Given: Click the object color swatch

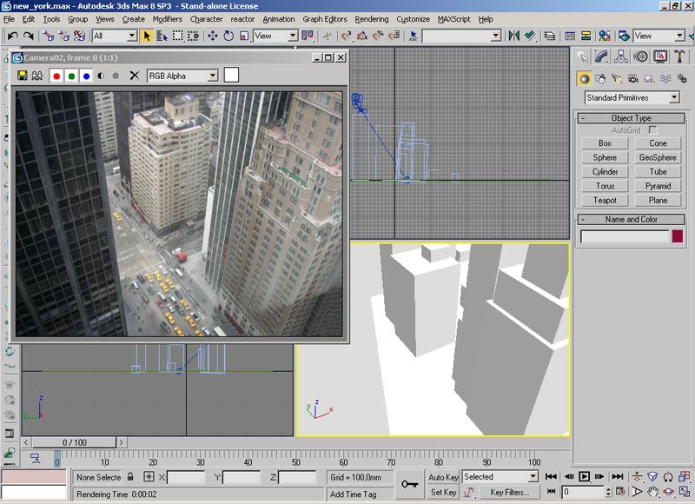Looking at the screenshot, I should tap(678, 236).
